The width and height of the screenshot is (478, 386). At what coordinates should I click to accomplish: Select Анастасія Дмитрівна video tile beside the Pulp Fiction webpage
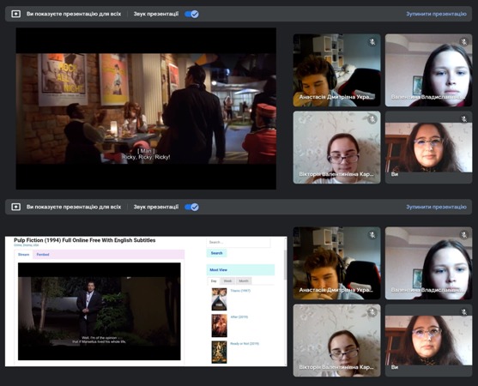[x=337, y=263]
